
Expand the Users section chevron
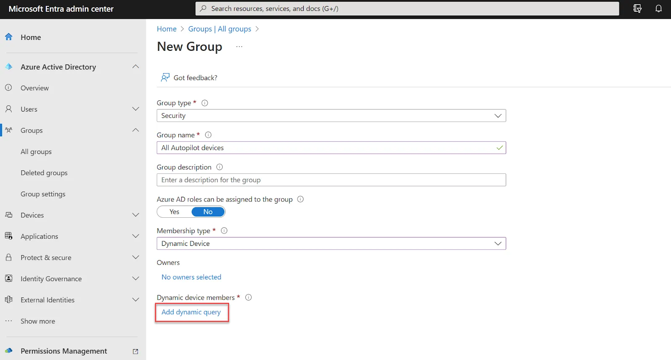135,109
